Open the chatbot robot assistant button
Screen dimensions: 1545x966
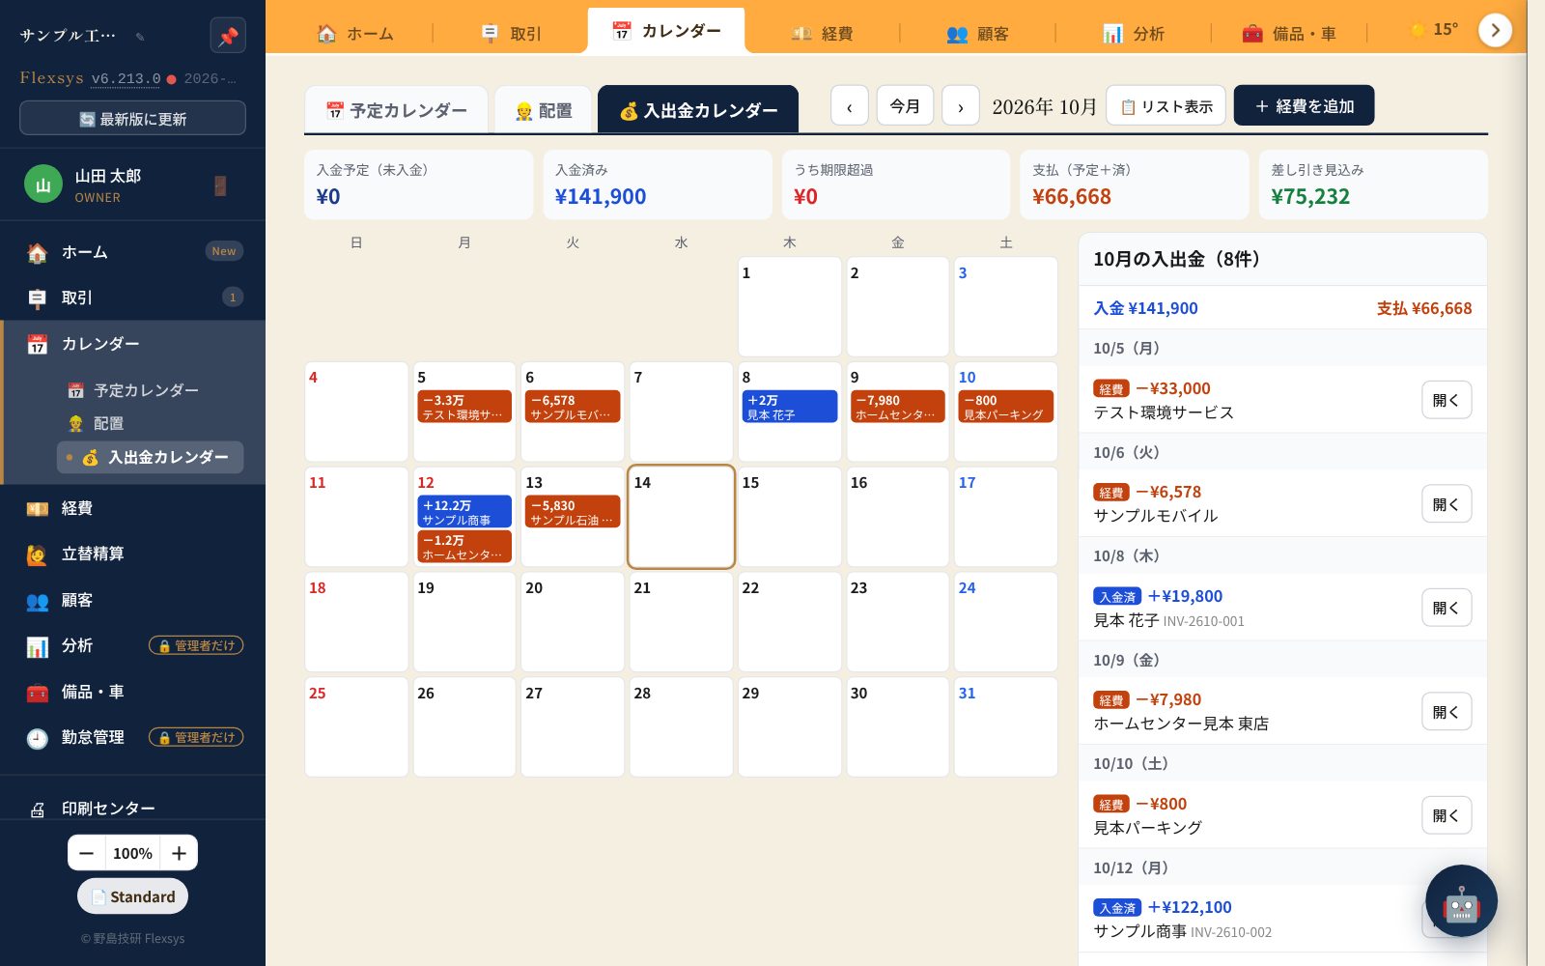1461,901
